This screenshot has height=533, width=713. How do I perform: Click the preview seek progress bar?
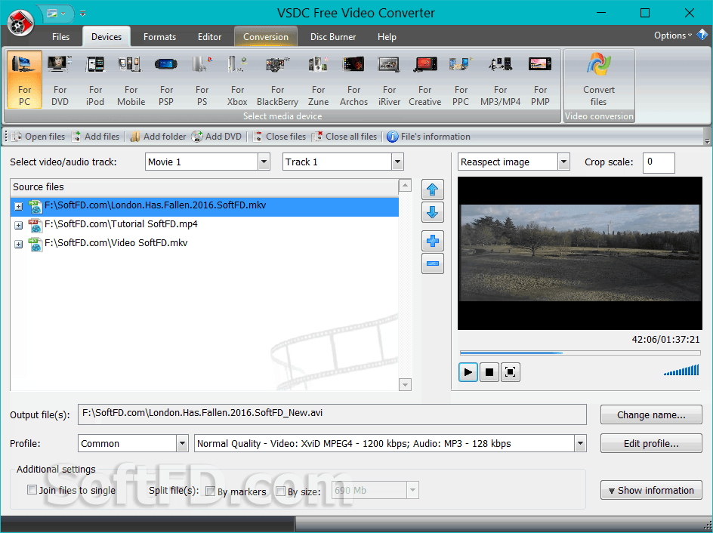coord(580,353)
